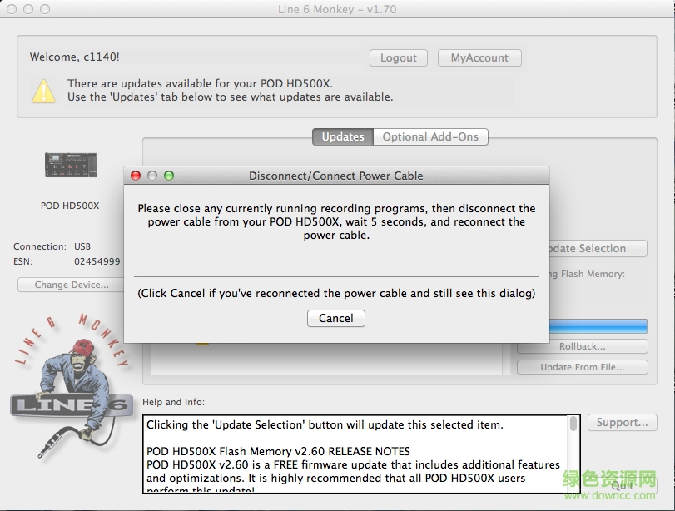Click the 'Flash Memory:' label

(x=587, y=274)
